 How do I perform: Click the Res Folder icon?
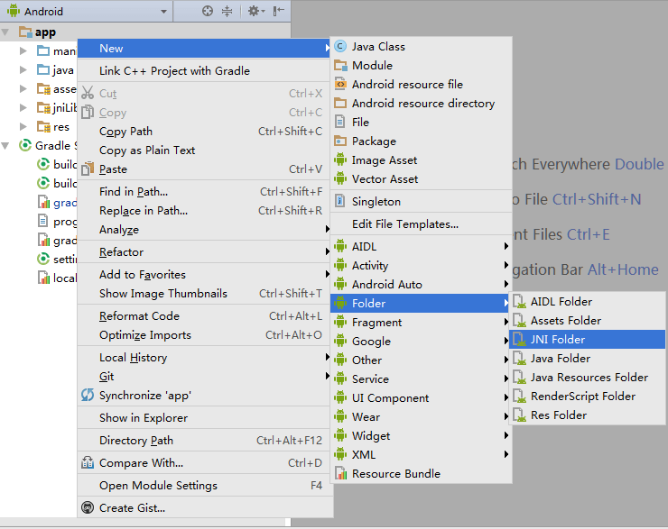[519, 415]
